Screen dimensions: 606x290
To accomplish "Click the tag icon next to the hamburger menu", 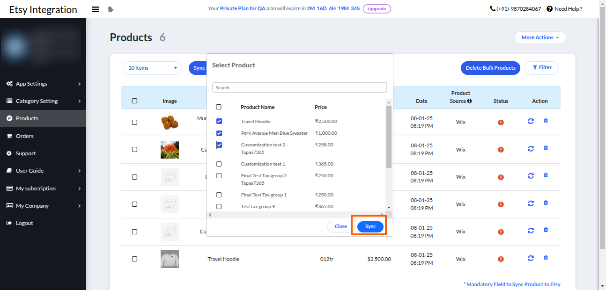I will [x=111, y=9].
